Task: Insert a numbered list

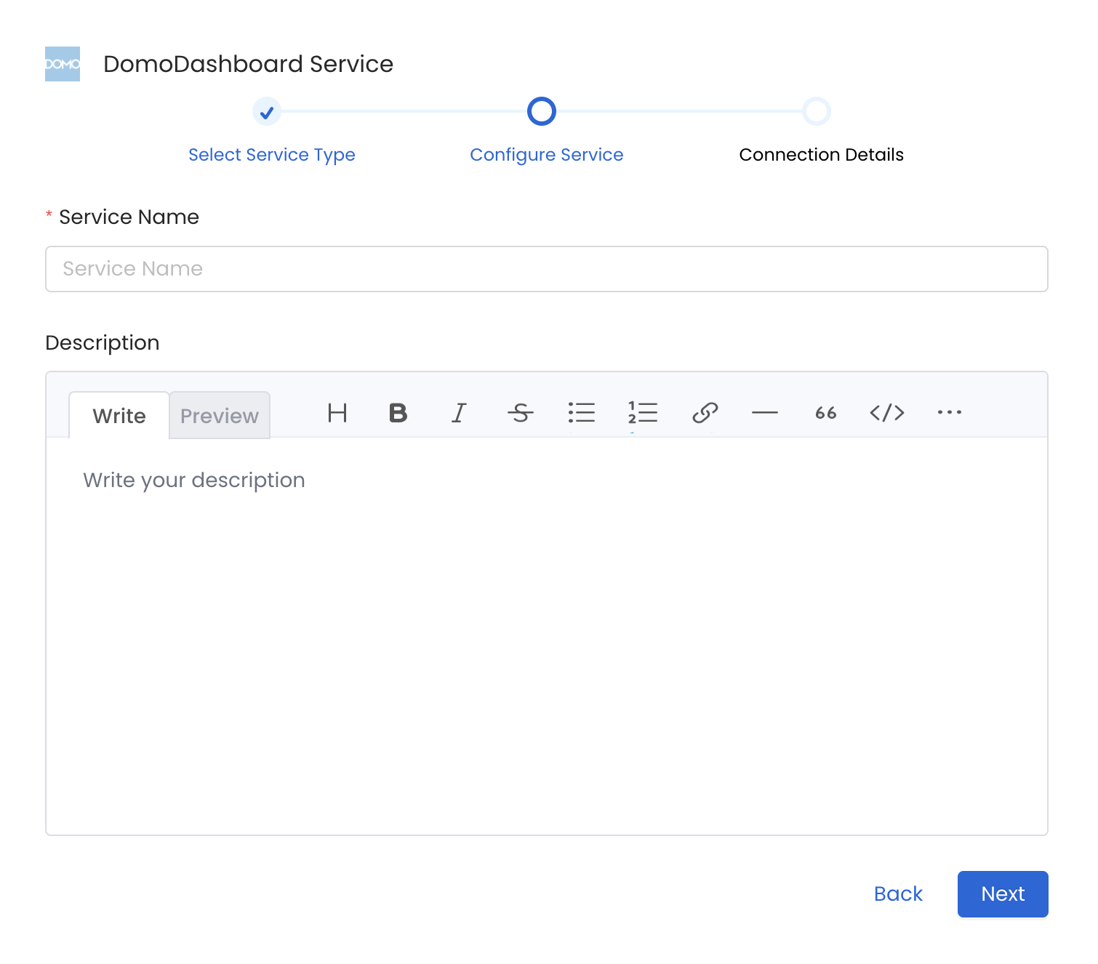Action: (643, 414)
